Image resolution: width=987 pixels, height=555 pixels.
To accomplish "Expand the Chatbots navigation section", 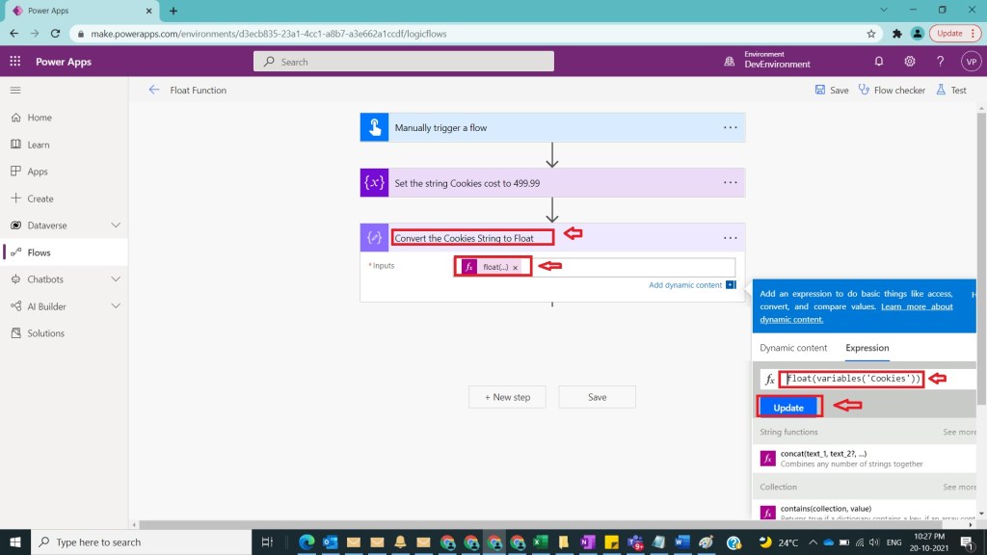I will (x=116, y=279).
